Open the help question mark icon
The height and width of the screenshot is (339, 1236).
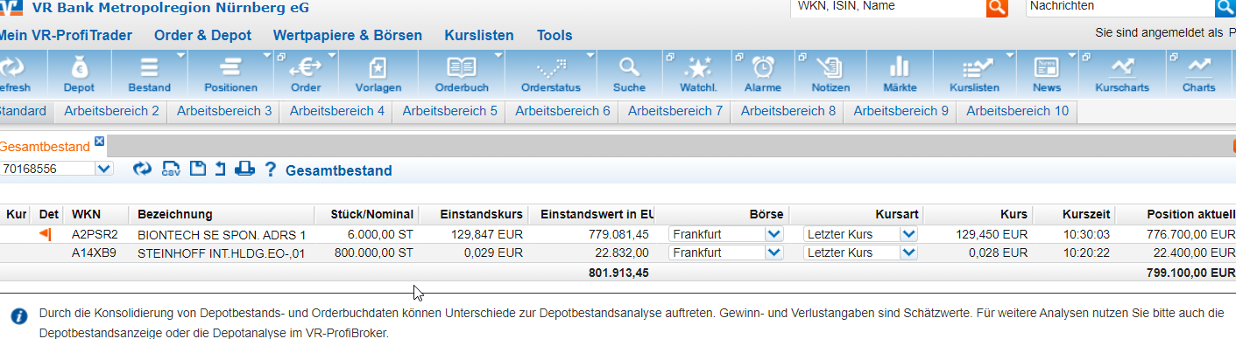tap(271, 169)
